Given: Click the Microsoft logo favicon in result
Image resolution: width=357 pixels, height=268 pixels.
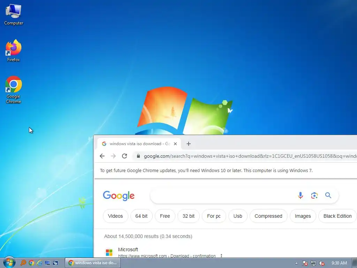Looking at the screenshot, I should click(x=109, y=253).
